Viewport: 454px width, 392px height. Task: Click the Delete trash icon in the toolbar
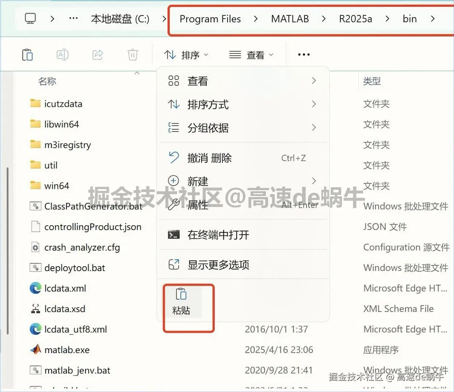132,54
